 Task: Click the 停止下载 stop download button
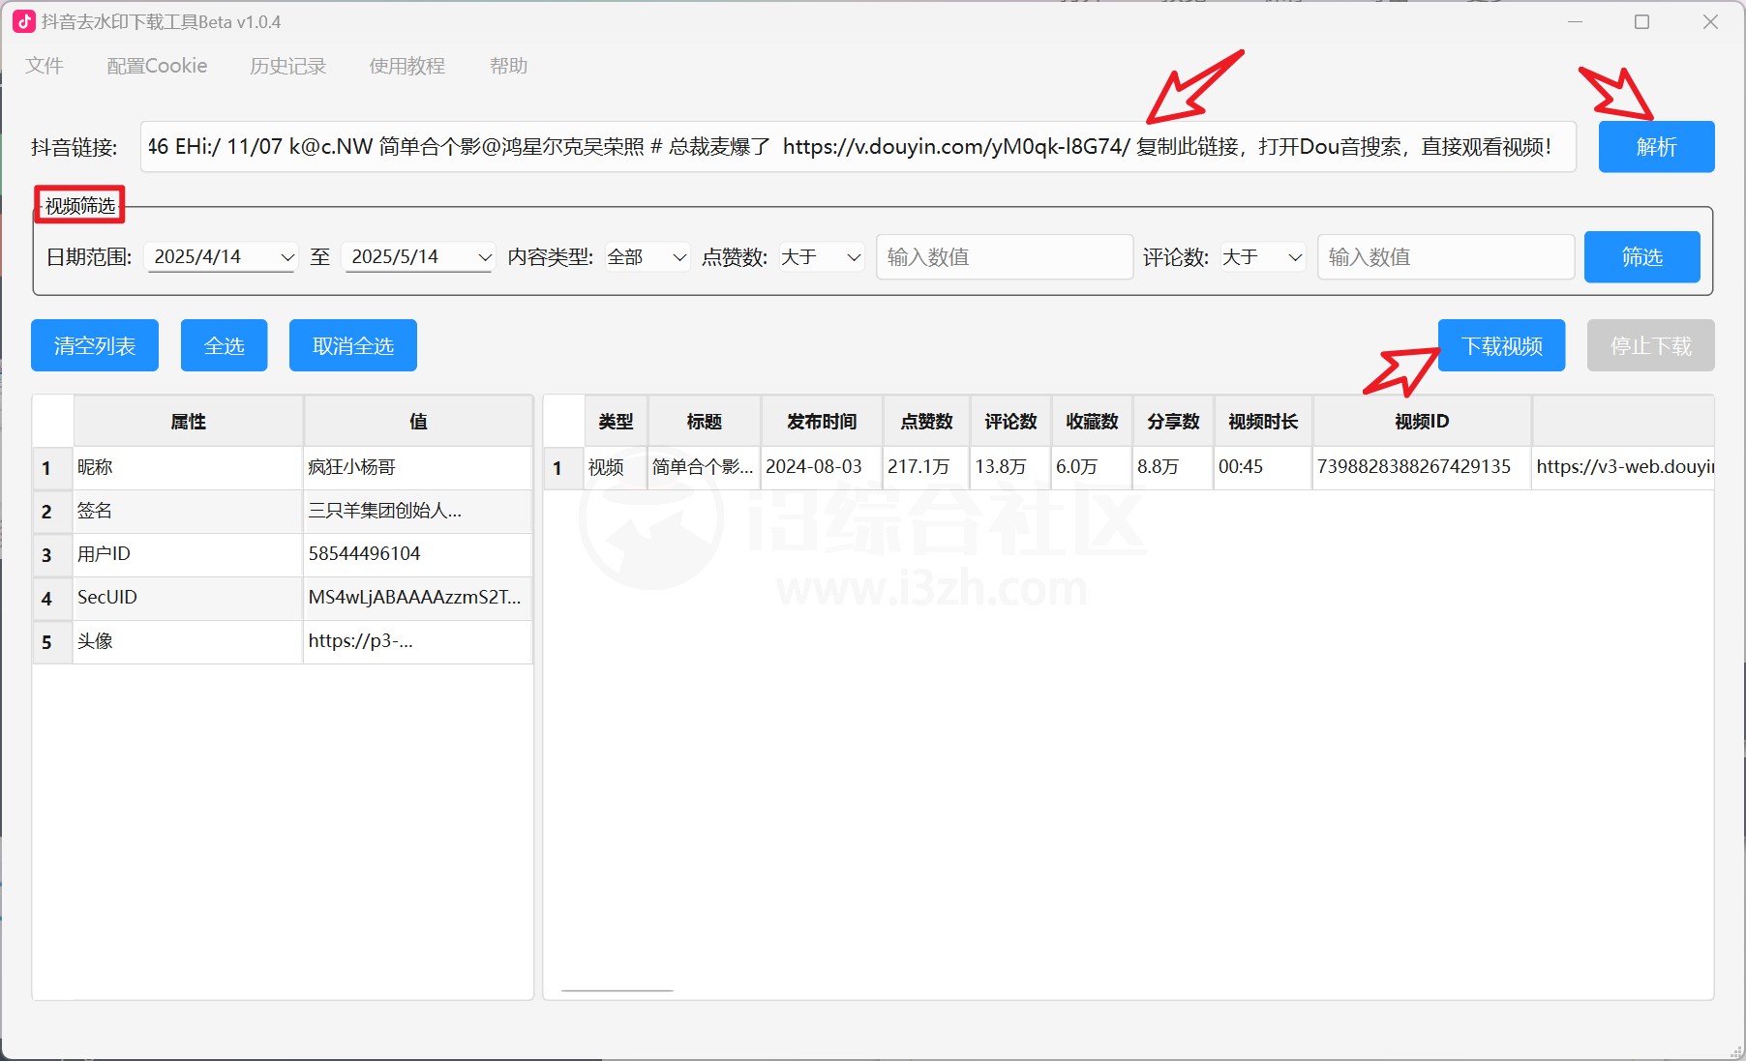(1650, 344)
